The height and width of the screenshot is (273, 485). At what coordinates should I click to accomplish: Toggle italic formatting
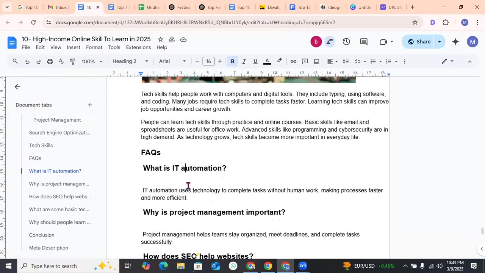click(244, 61)
